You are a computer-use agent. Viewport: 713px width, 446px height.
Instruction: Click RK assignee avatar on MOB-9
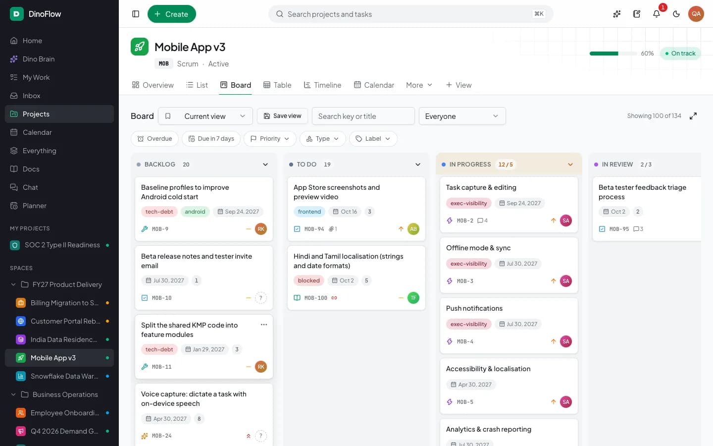click(261, 229)
